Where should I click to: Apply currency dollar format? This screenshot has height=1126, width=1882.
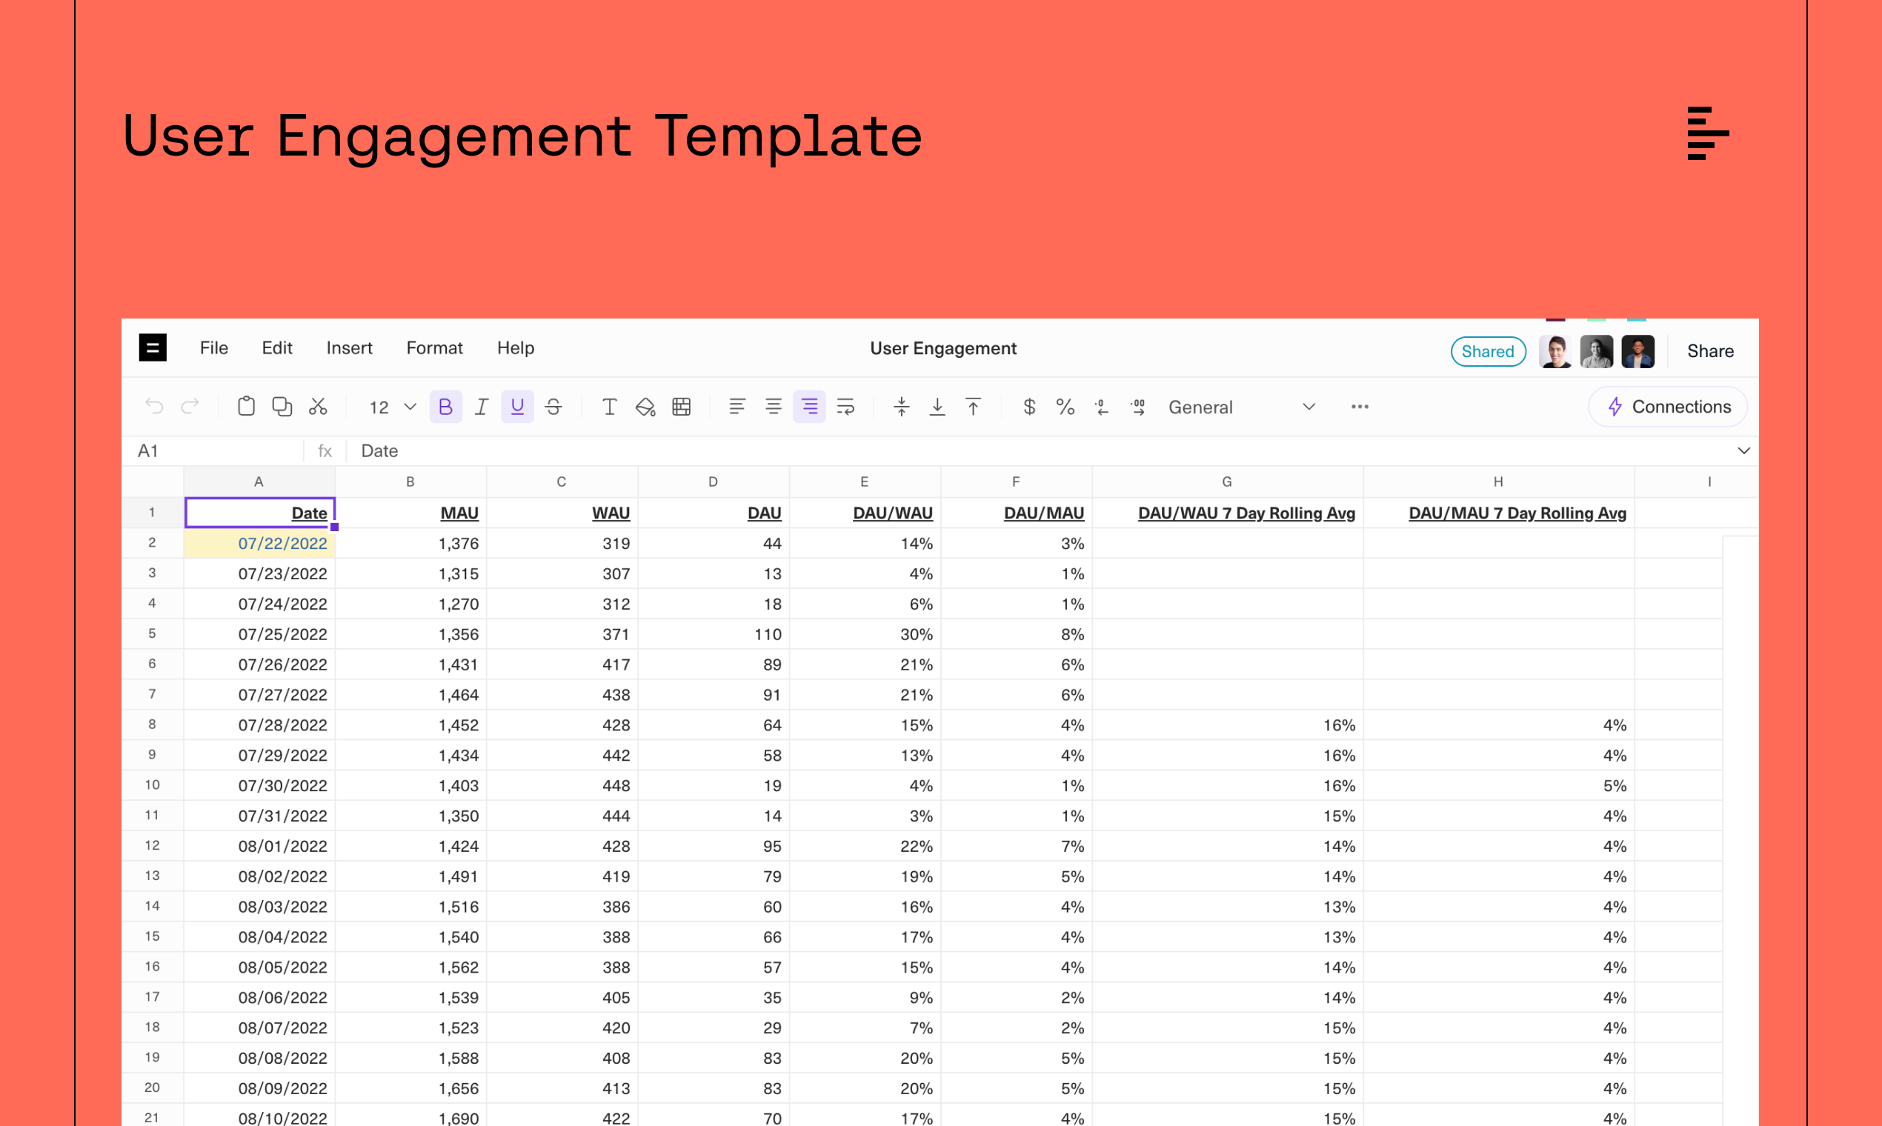[1029, 407]
